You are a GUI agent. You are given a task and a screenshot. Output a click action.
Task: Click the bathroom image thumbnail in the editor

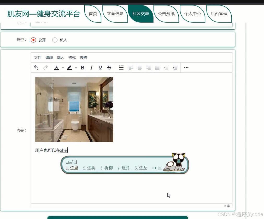click(x=74, y=109)
